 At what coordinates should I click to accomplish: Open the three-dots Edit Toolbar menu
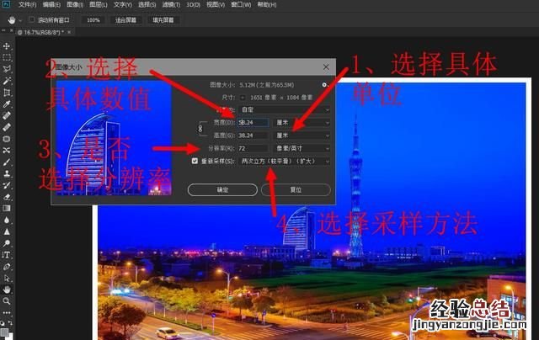click(x=7, y=312)
